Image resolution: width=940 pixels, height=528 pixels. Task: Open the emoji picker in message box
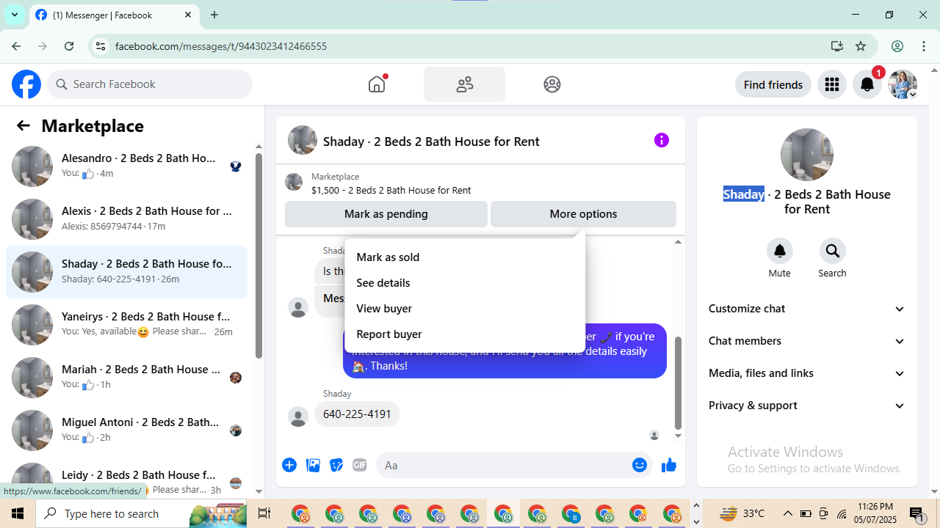pyautogui.click(x=640, y=465)
